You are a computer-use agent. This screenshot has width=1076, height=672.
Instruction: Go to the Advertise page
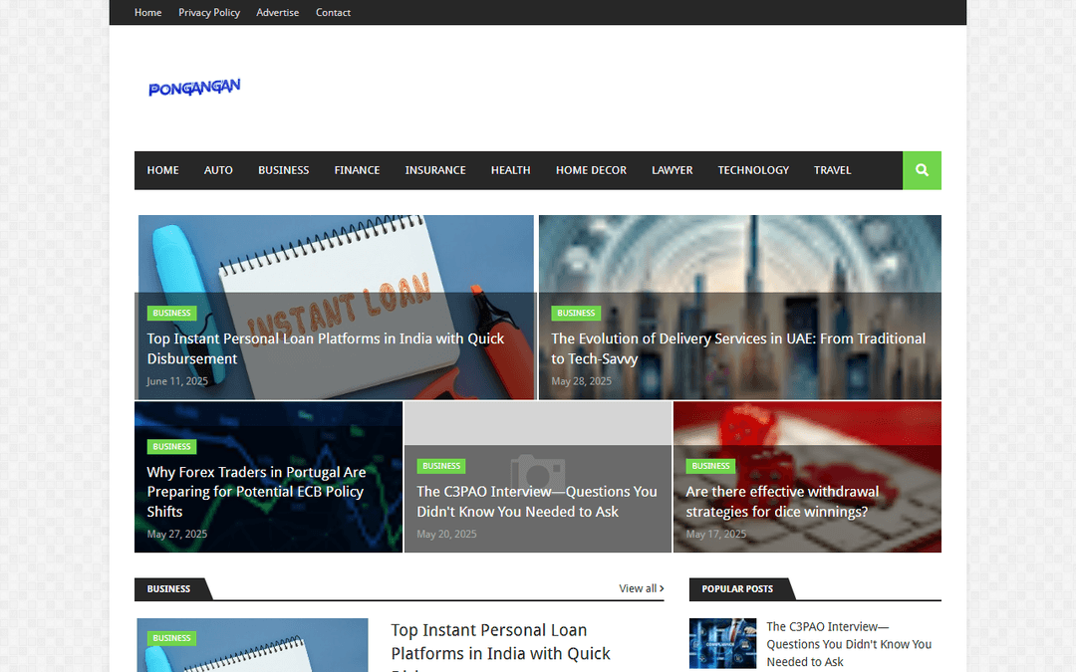277,12
